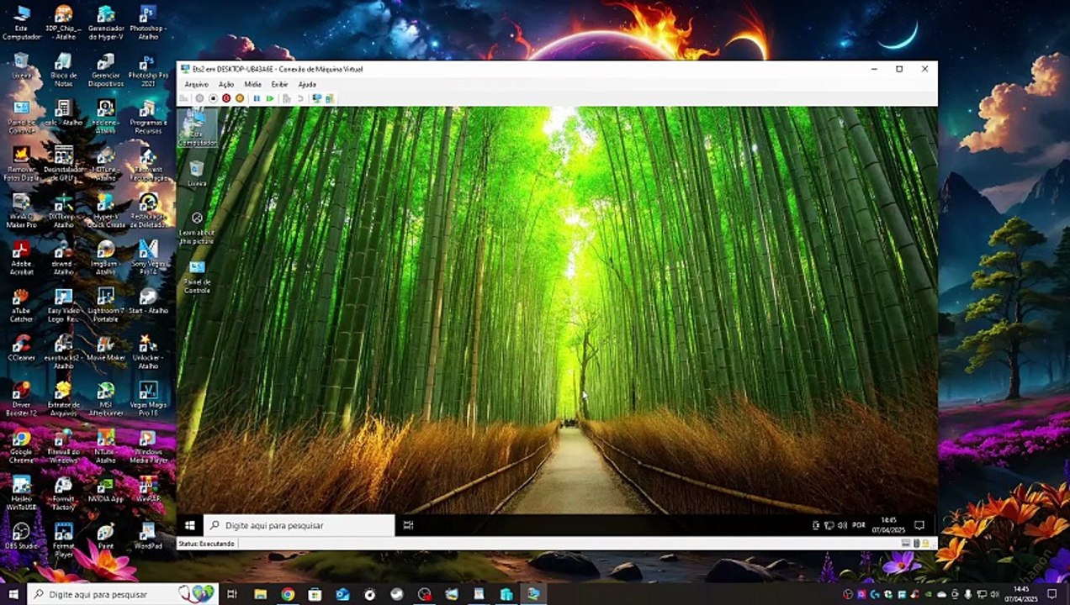The width and height of the screenshot is (1070, 605).
Task: Click the Revert toolbar icon
Action: (300, 98)
